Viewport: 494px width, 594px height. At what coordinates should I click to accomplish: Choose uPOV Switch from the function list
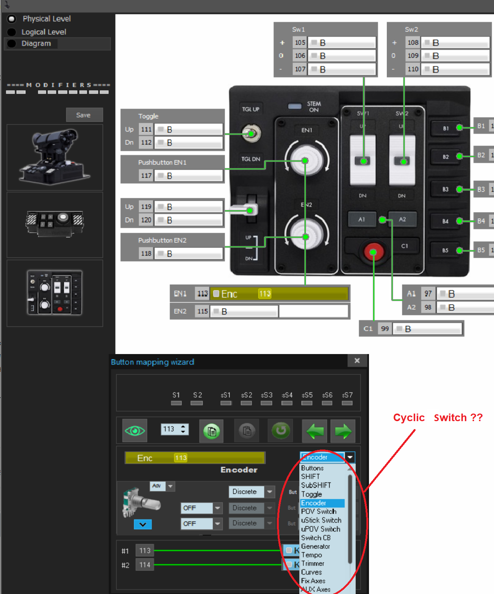pyautogui.click(x=320, y=529)
